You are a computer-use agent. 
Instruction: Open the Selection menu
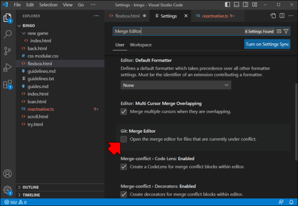(48, 5)
